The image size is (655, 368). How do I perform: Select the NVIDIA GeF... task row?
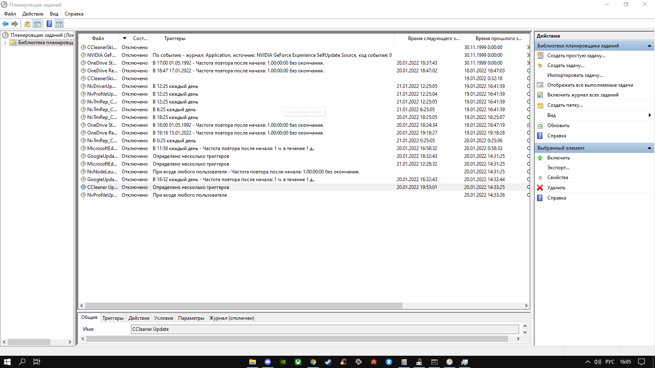coord(303,55)
